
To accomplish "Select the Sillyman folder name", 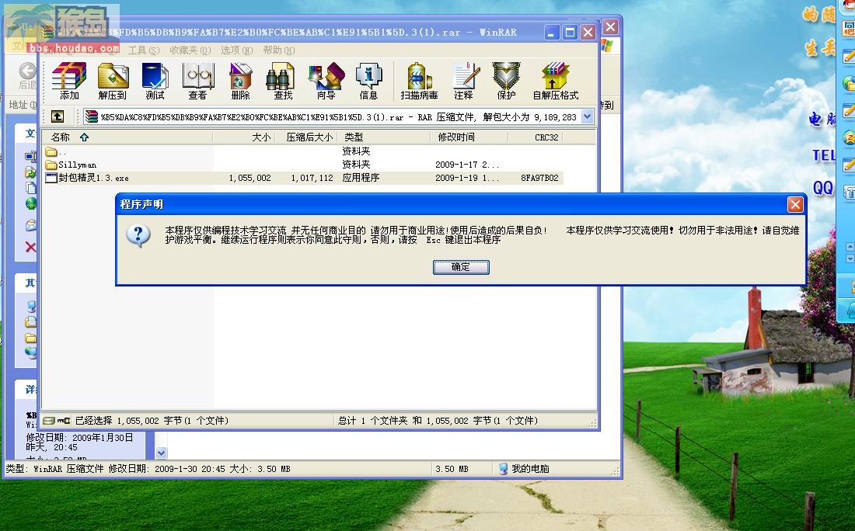I will pos(78,165).
